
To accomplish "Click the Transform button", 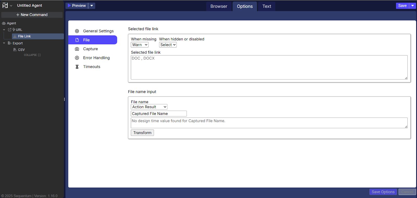I will pyautogui.click(x=142, y=133).
